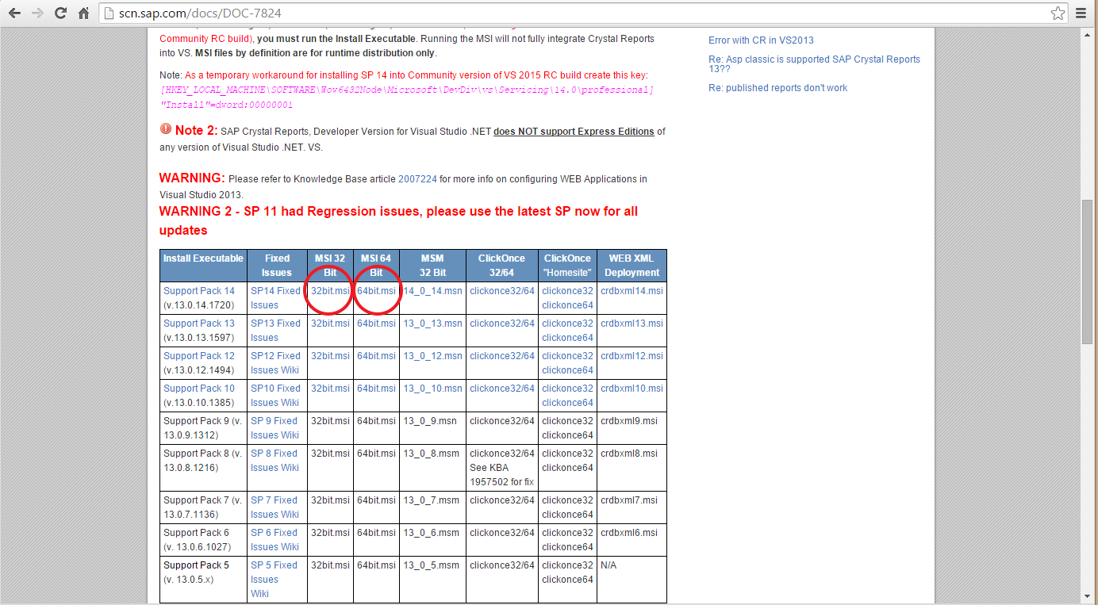Go back to the previous page
Image resolution: width=1098 pixels, height=605 pixels.
point(14,13)
